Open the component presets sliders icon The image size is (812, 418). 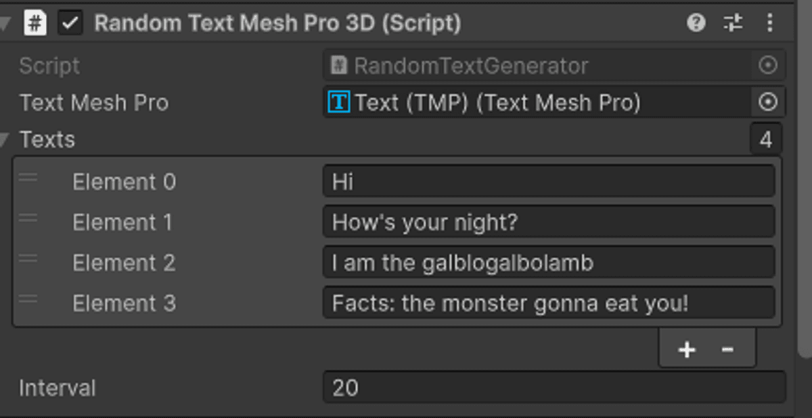[x=733, y=24]
